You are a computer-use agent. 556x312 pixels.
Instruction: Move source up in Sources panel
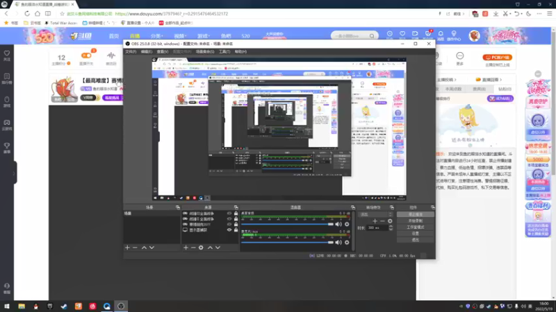coord(210,248)
